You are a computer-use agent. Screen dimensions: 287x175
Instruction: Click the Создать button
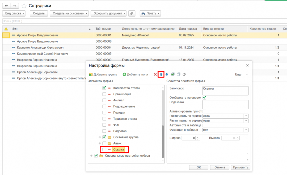[x=39, y=13]
